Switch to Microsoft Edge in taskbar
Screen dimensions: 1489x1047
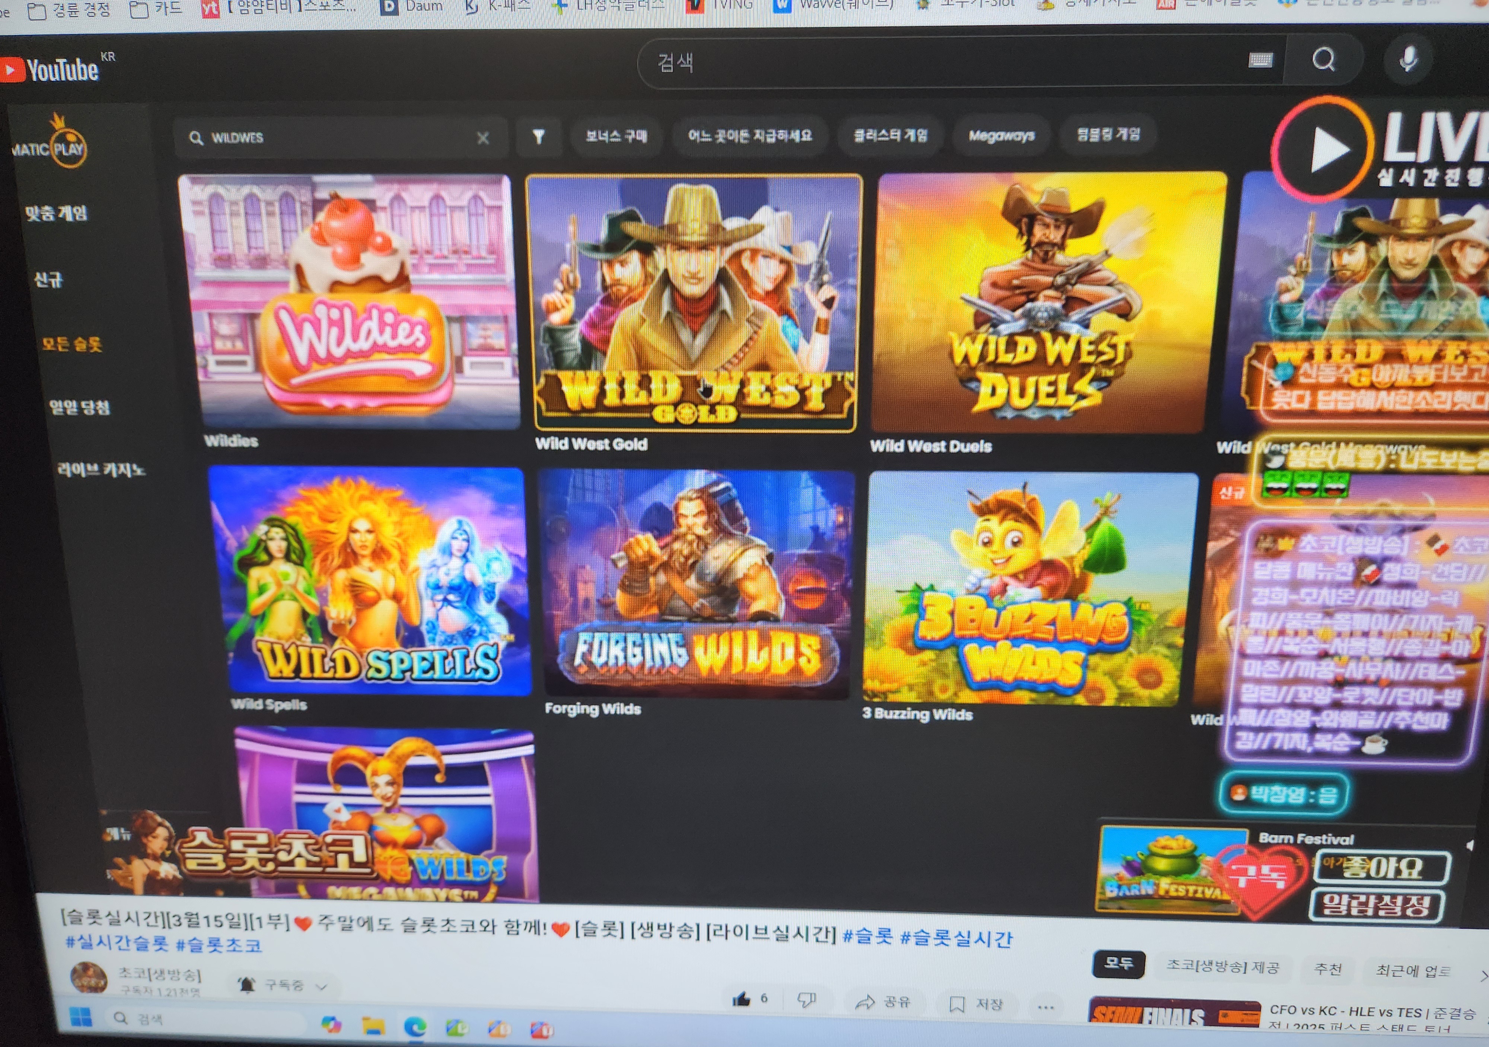tap(416, 1028)
